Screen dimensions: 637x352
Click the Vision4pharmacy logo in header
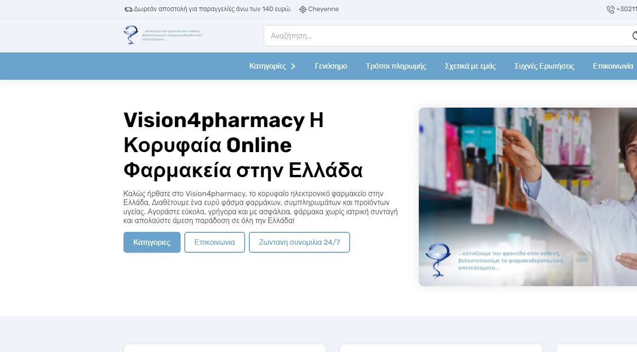[163, 35]
